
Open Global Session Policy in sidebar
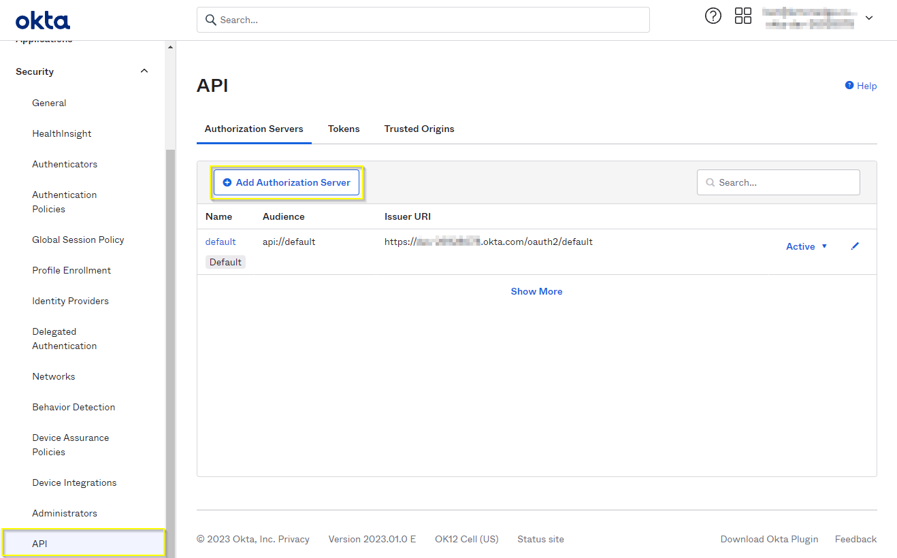coord(78,240)
